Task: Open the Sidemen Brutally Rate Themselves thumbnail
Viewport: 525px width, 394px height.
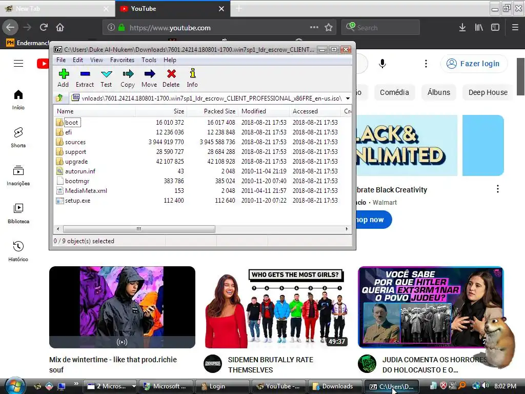Action: click(276, 307)
